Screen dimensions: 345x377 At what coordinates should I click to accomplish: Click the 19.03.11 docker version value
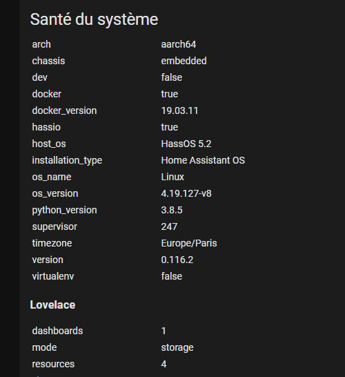pos(179,111)
